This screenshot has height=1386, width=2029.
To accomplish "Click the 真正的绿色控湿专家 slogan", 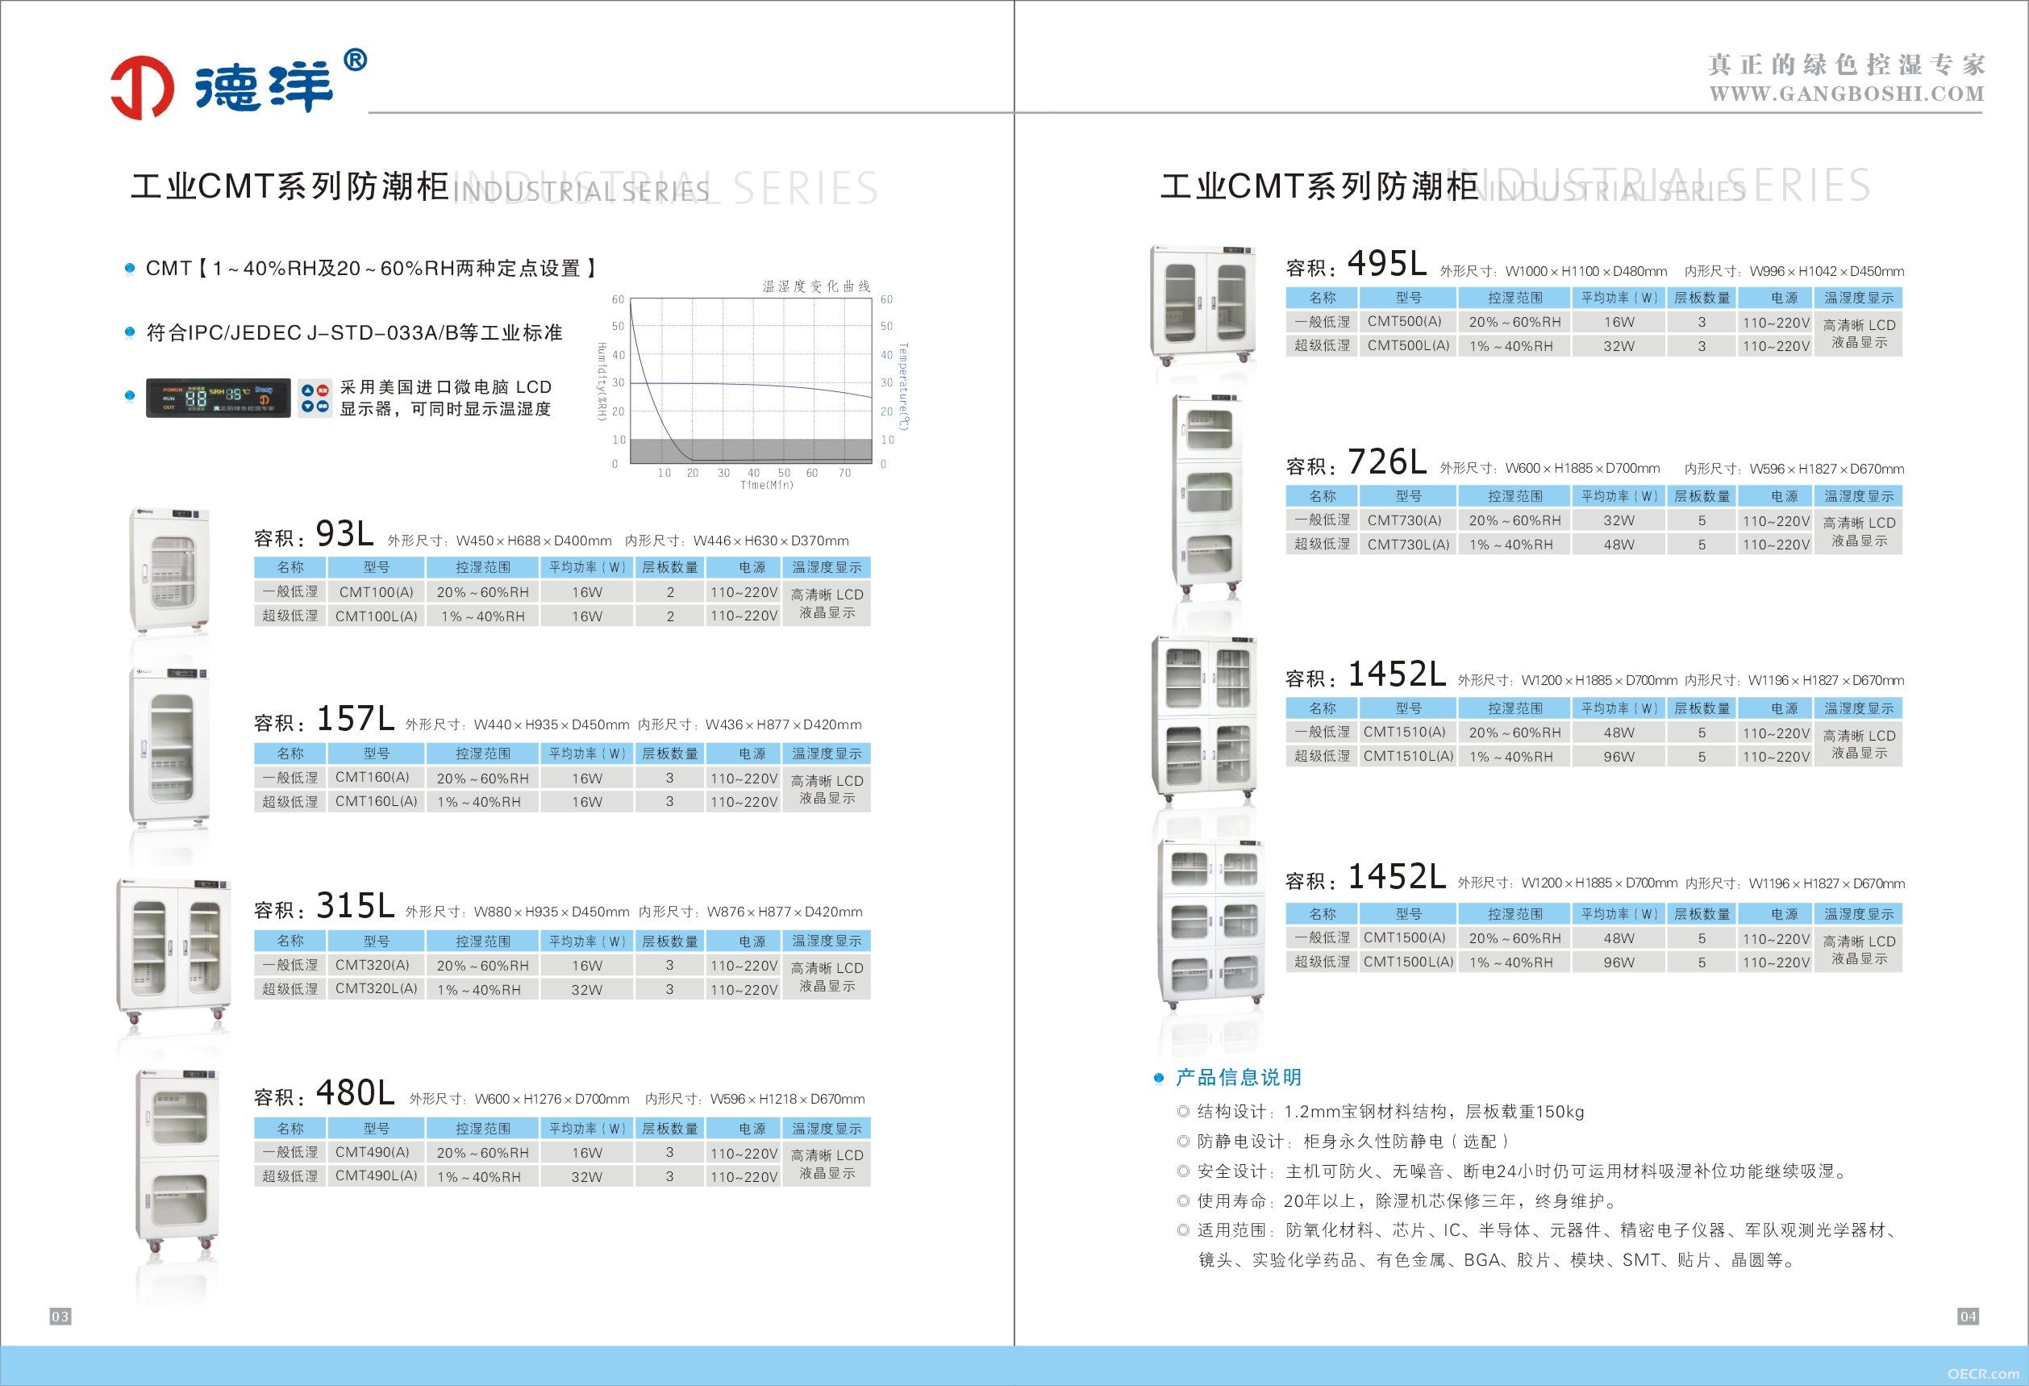I will (1847, 64).
